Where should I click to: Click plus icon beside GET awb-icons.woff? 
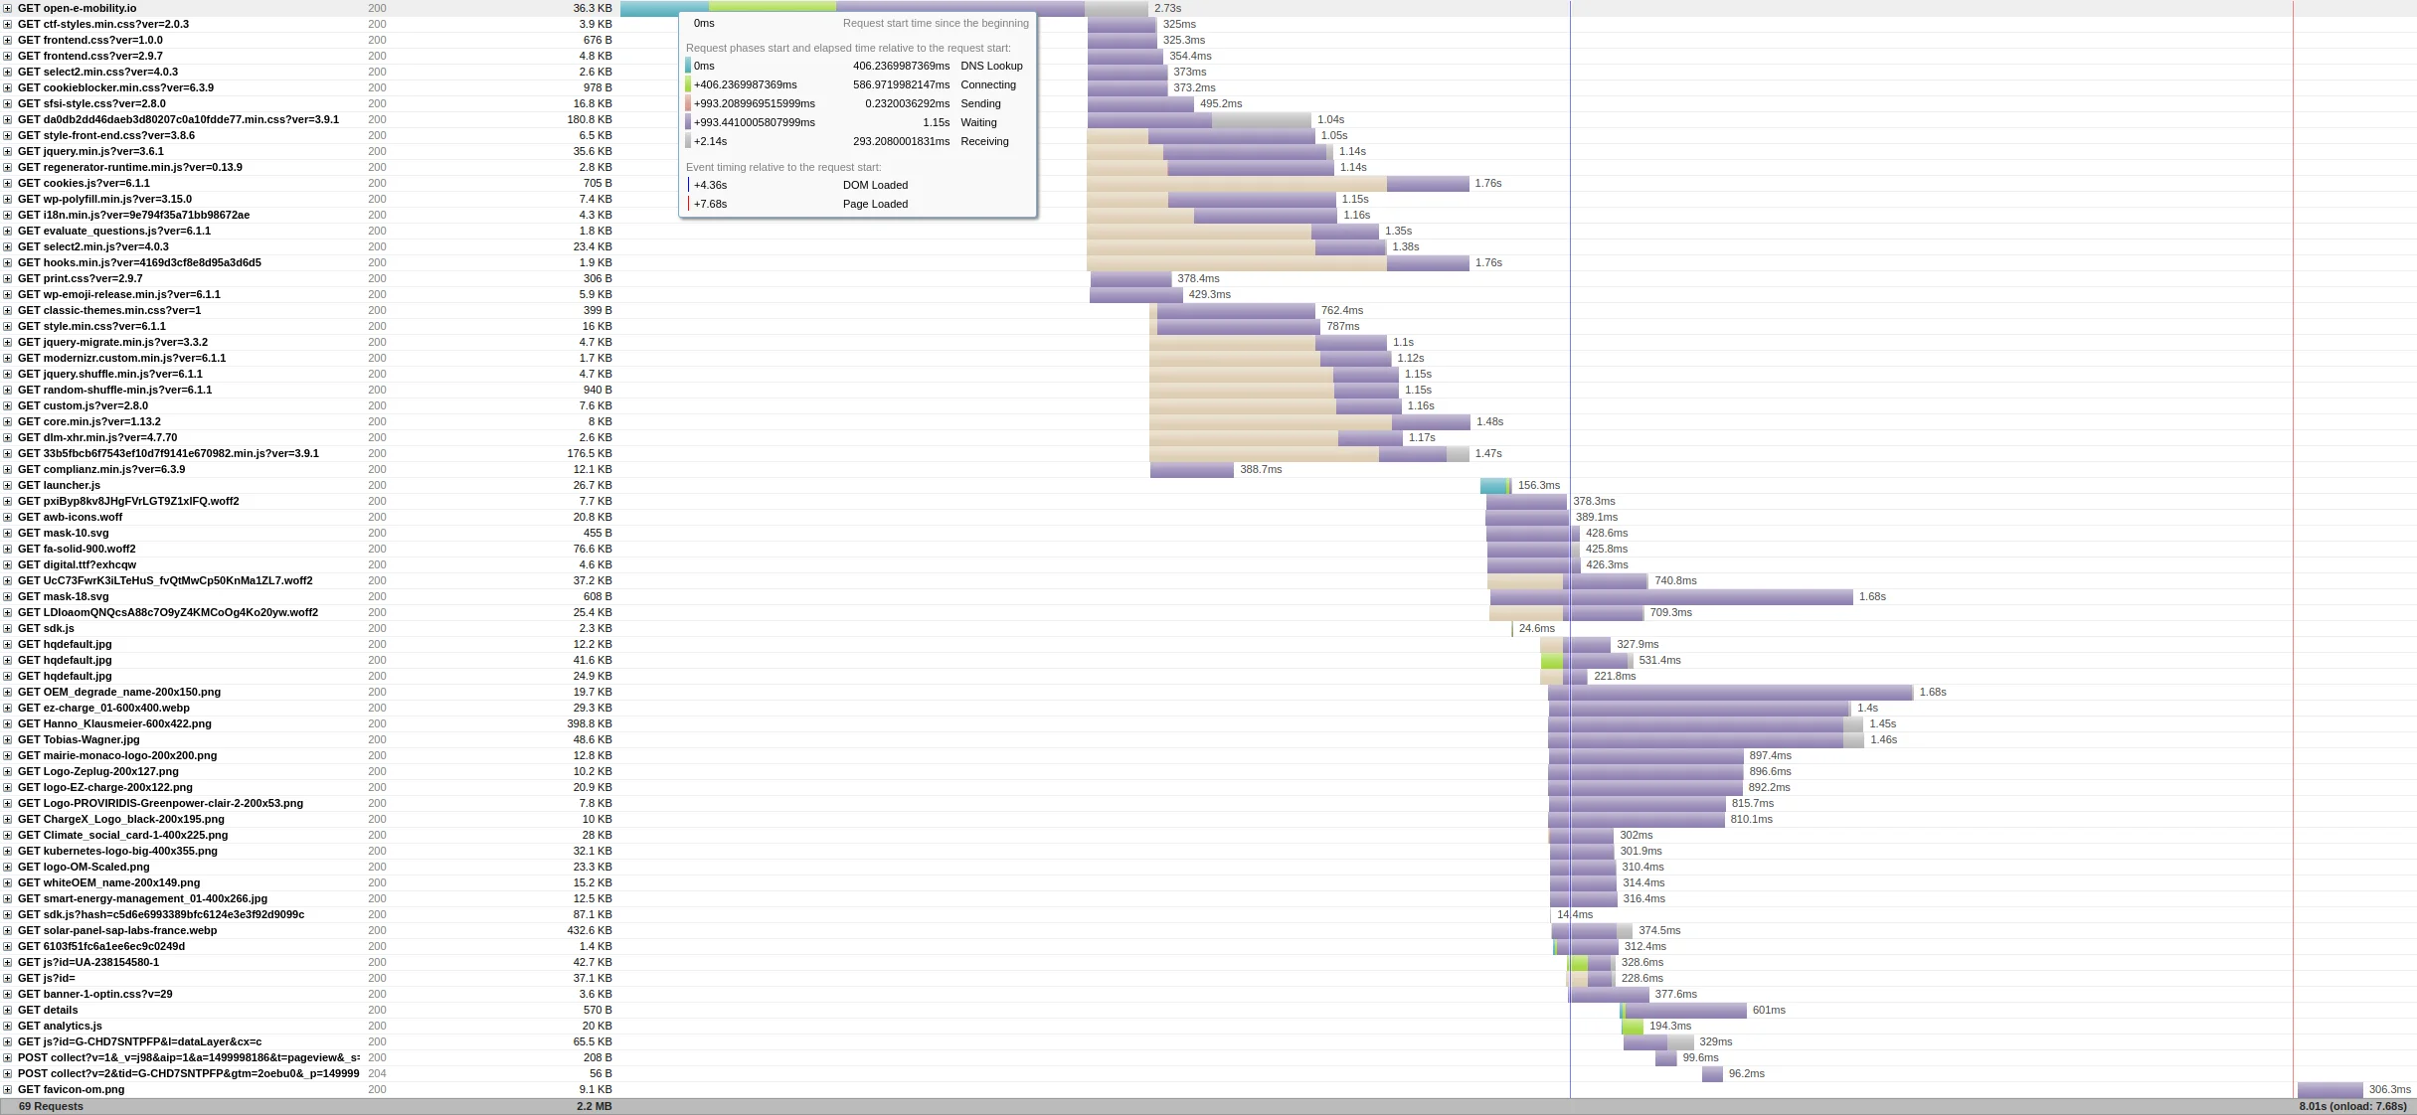click(7, 517)
